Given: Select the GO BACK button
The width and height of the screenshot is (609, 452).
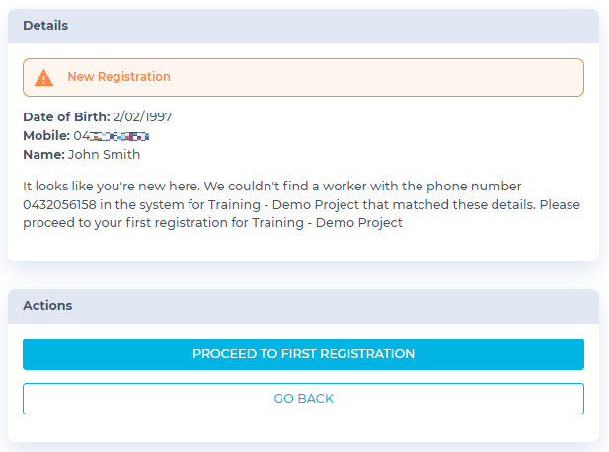Looking at the screenshot, I should coord(303,399).
